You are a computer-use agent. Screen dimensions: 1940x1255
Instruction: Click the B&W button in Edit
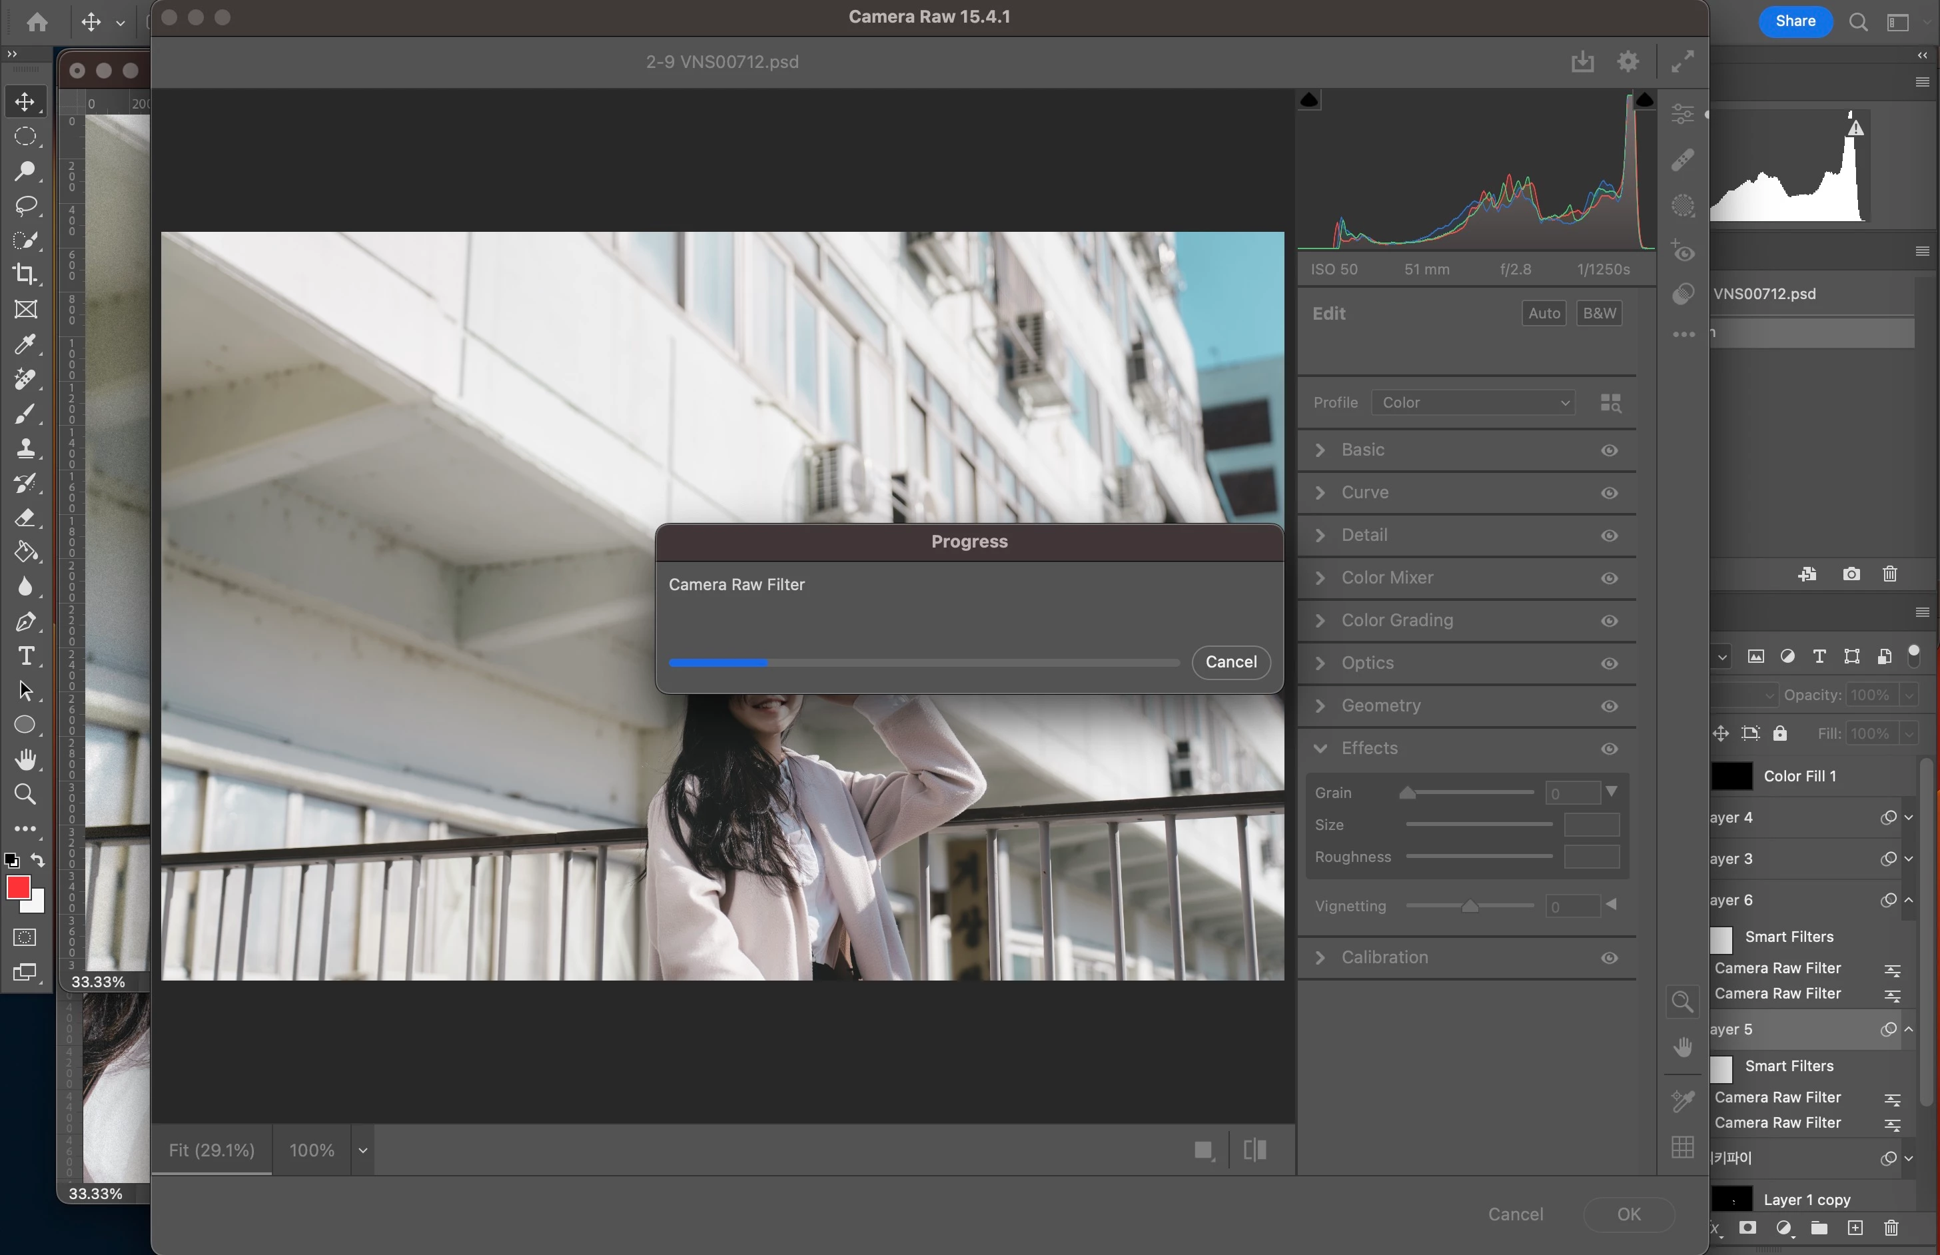click(x=1599, y=313)
